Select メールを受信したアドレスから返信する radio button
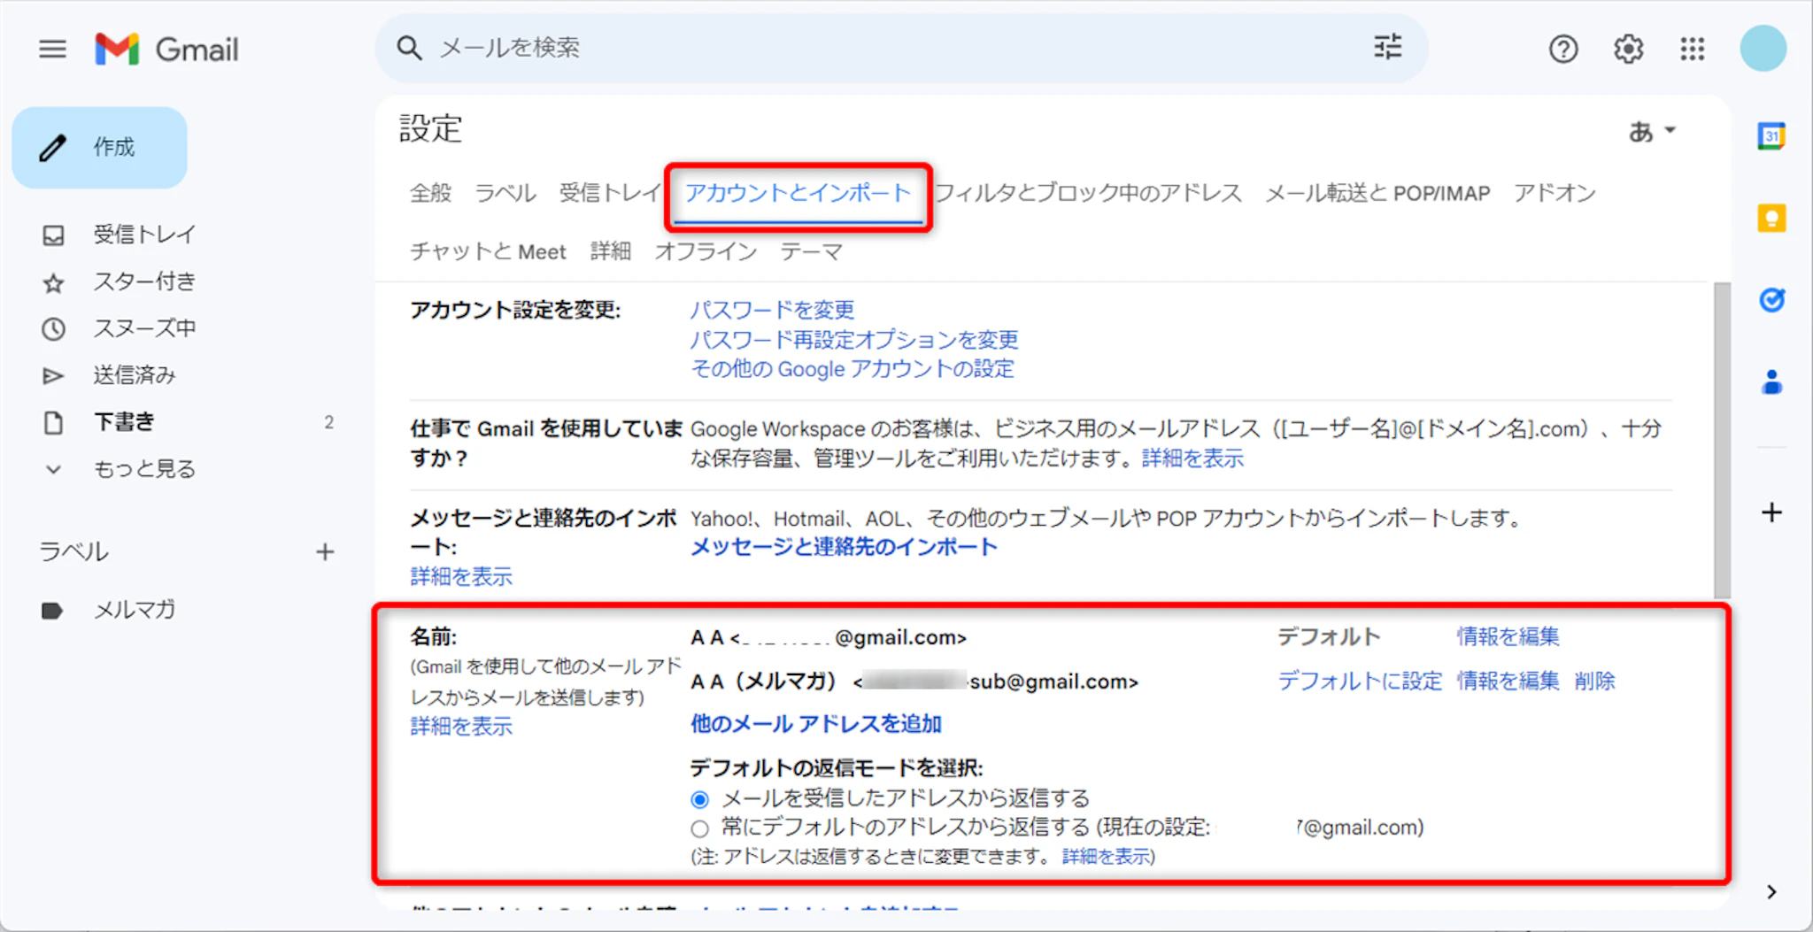Viewport: 1813px width, 932px height. click(x=700, y=799)
